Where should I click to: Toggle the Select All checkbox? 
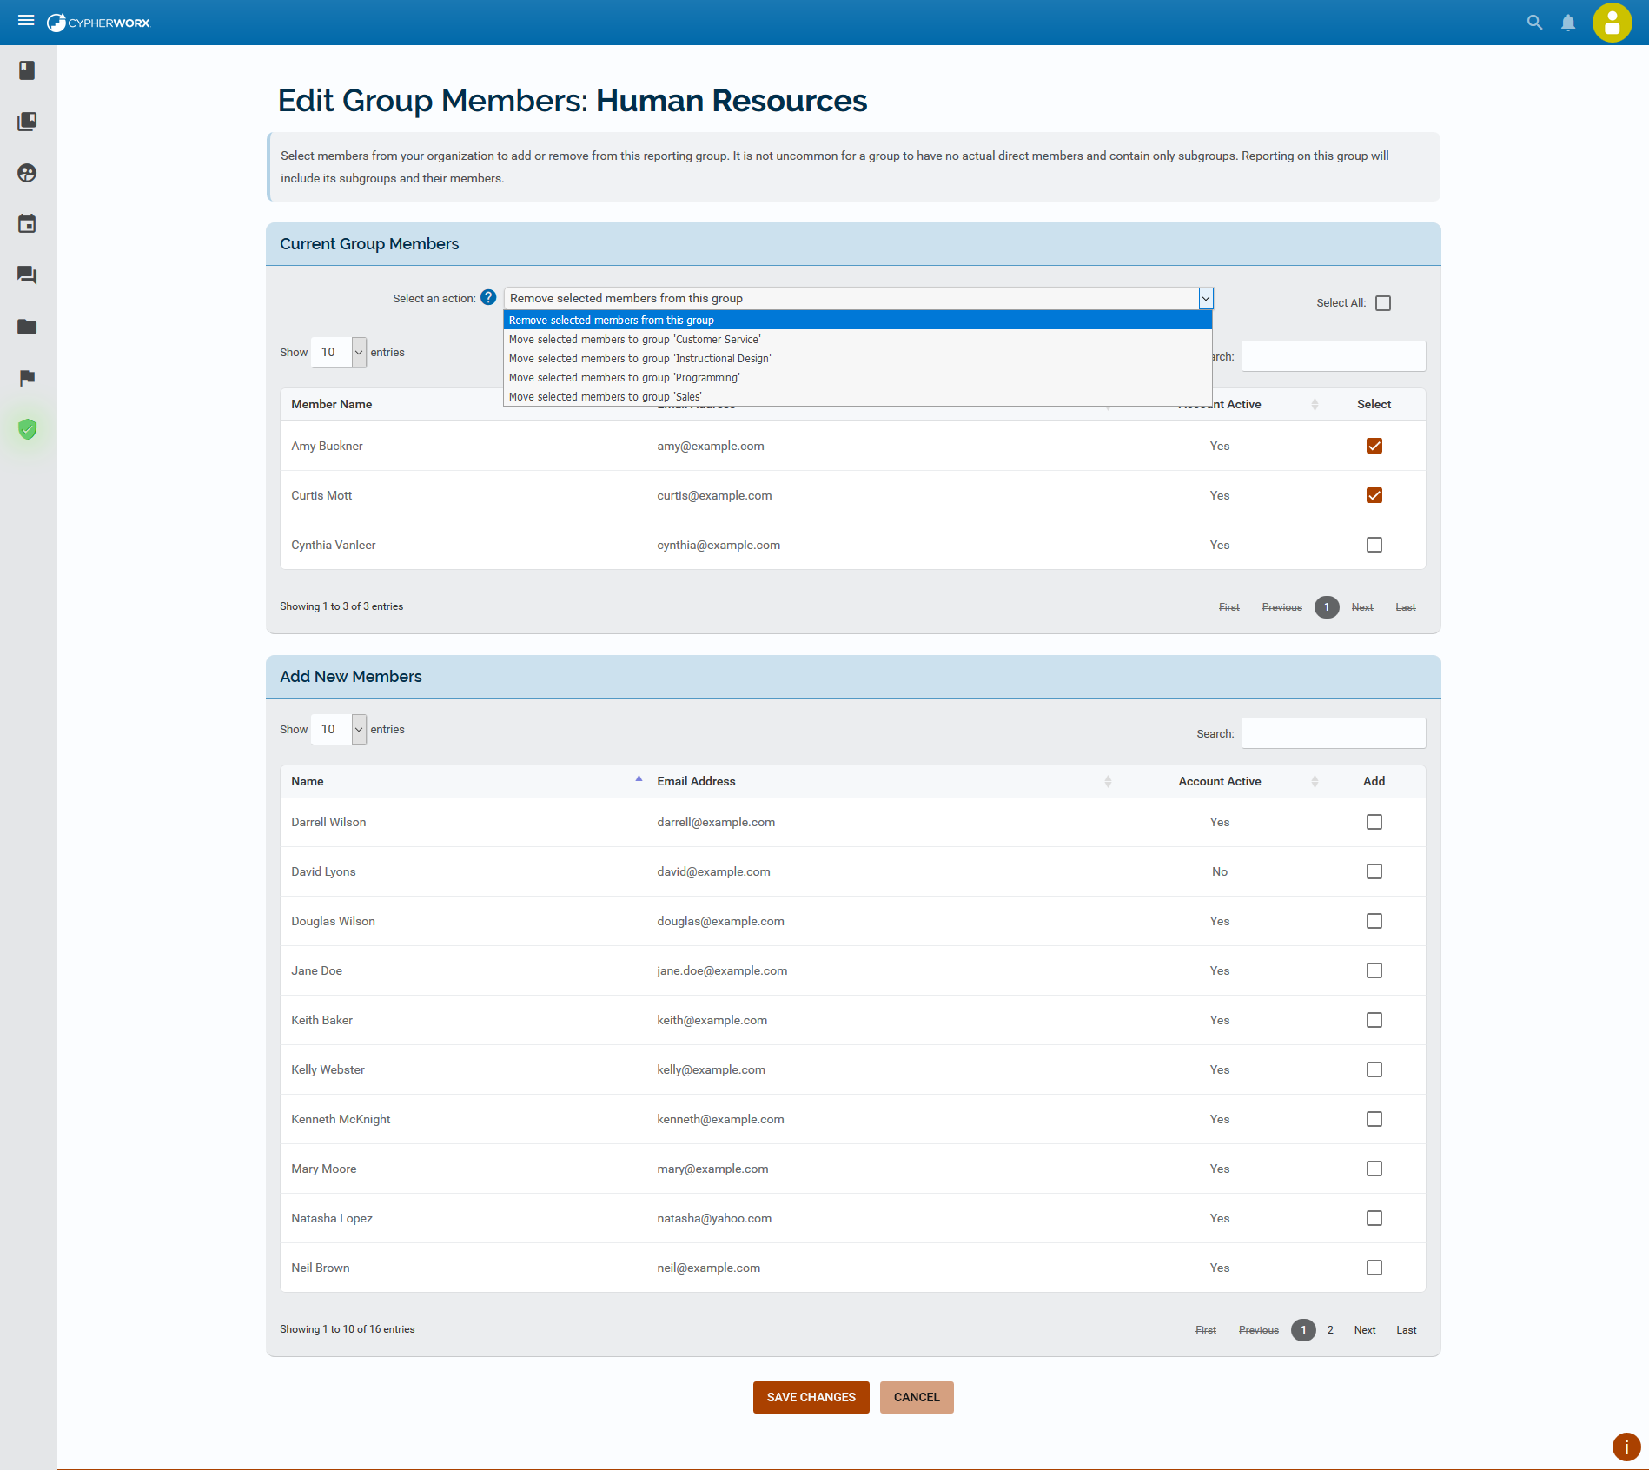click(1383, 303)
